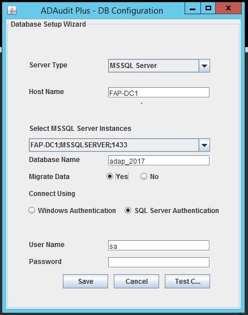The height and width of the screenshot is (315, 248).
Task: Click the Save button
Action: click(85, 281)
